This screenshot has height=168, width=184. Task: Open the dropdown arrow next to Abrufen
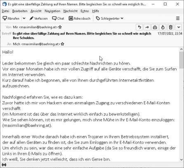click(24, 19)
